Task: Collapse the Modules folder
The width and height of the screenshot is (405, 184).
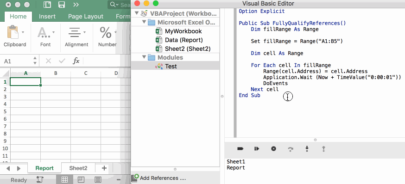Action: 144,57
